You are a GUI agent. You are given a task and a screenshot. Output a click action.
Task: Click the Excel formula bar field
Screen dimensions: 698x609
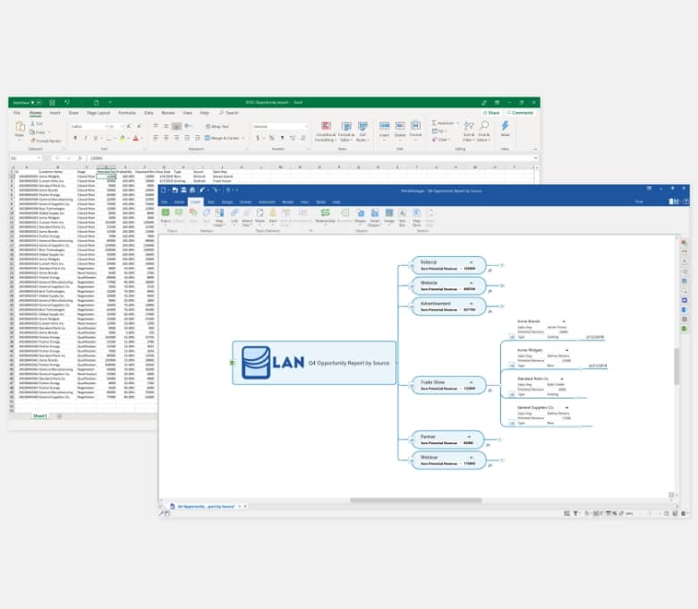(x=311, y=159)
